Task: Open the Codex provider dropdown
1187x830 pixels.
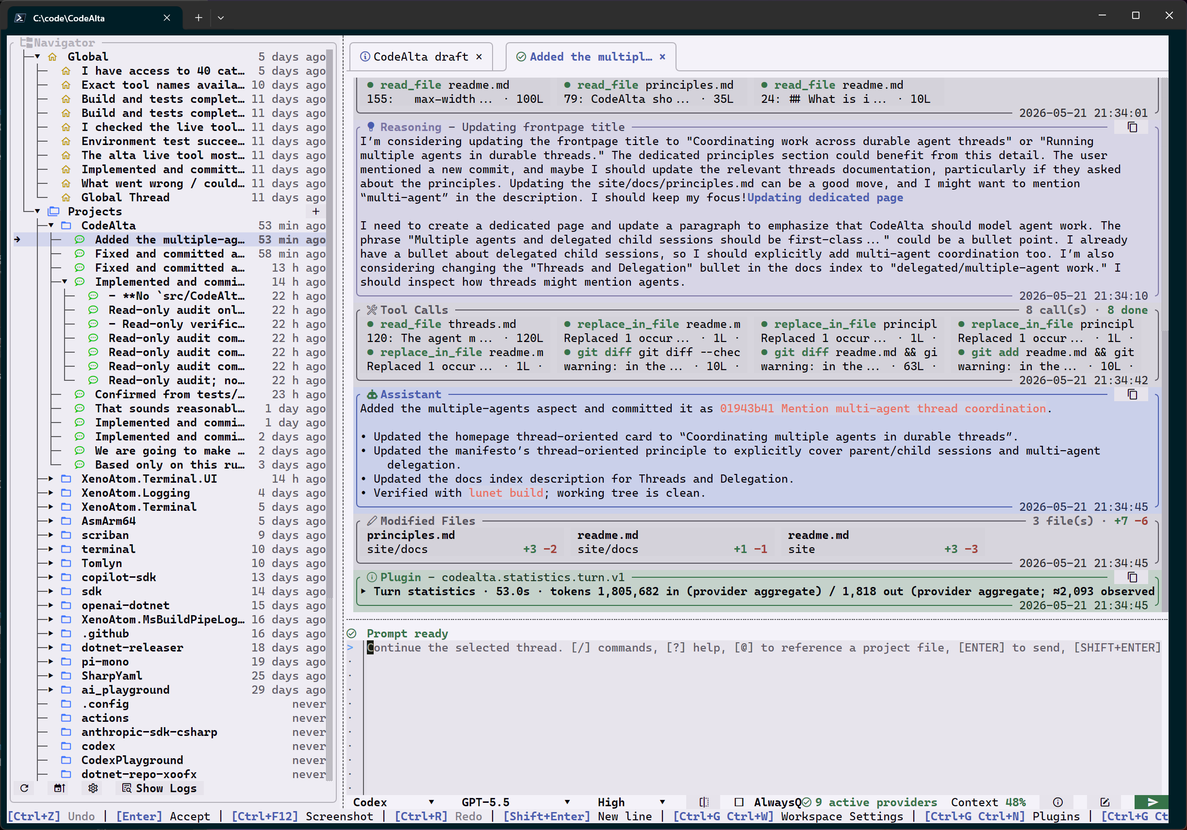Action: pos(394,802)
